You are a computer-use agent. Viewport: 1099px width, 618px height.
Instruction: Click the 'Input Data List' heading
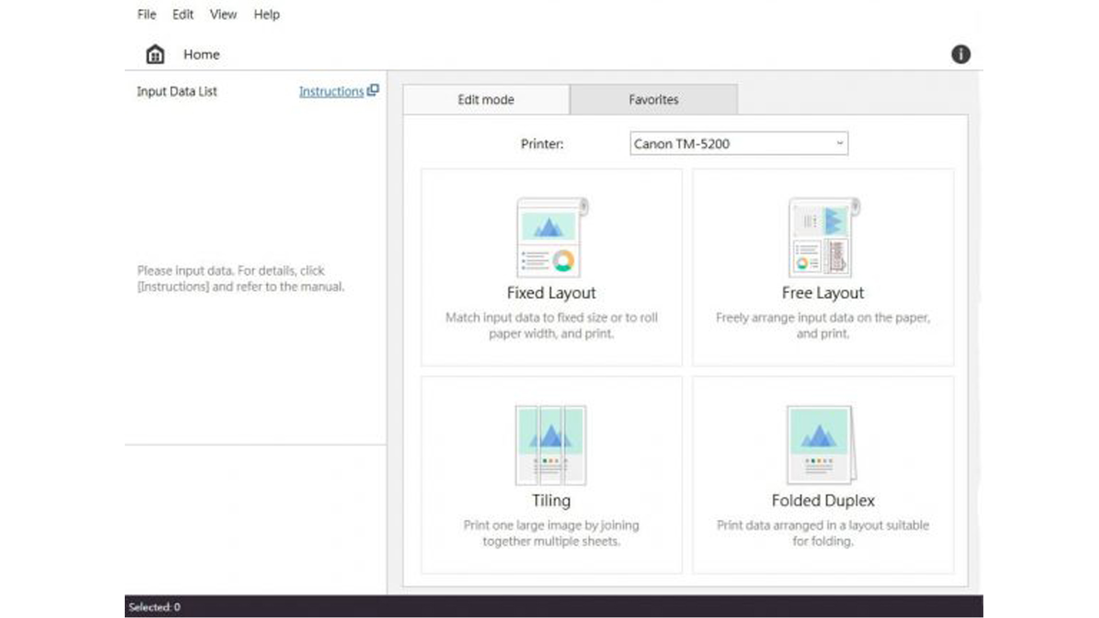pyautogui.click(x=177, y=92)
